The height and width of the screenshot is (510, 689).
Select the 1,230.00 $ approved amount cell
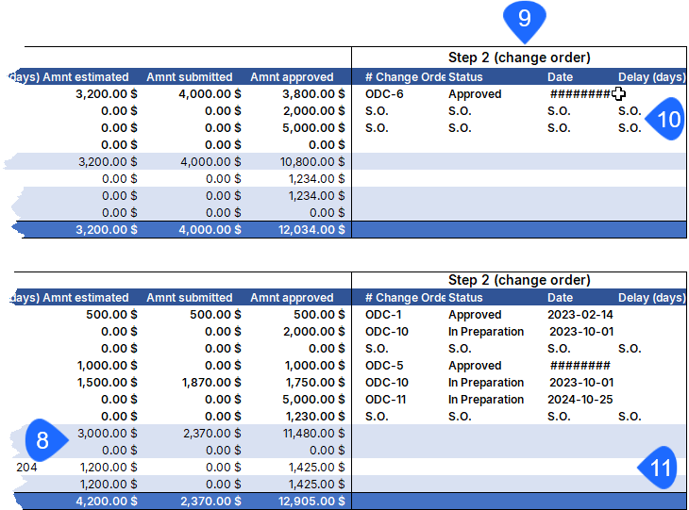click(x=315, y=417)
